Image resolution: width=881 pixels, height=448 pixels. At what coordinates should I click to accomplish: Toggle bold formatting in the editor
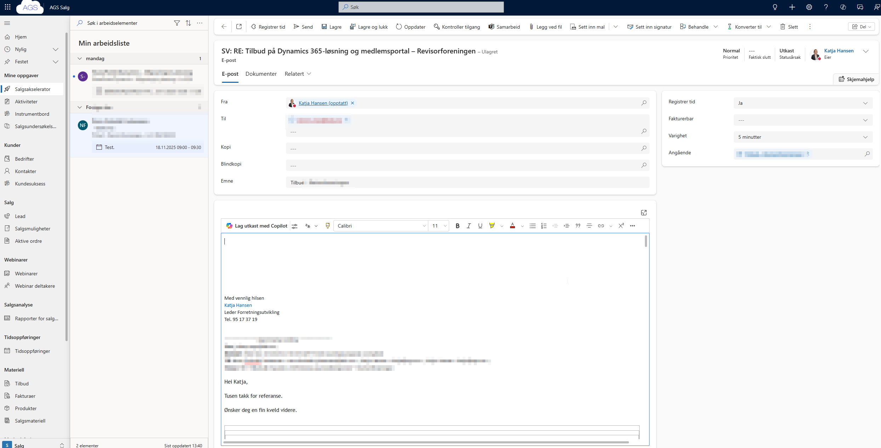(457, 226)
